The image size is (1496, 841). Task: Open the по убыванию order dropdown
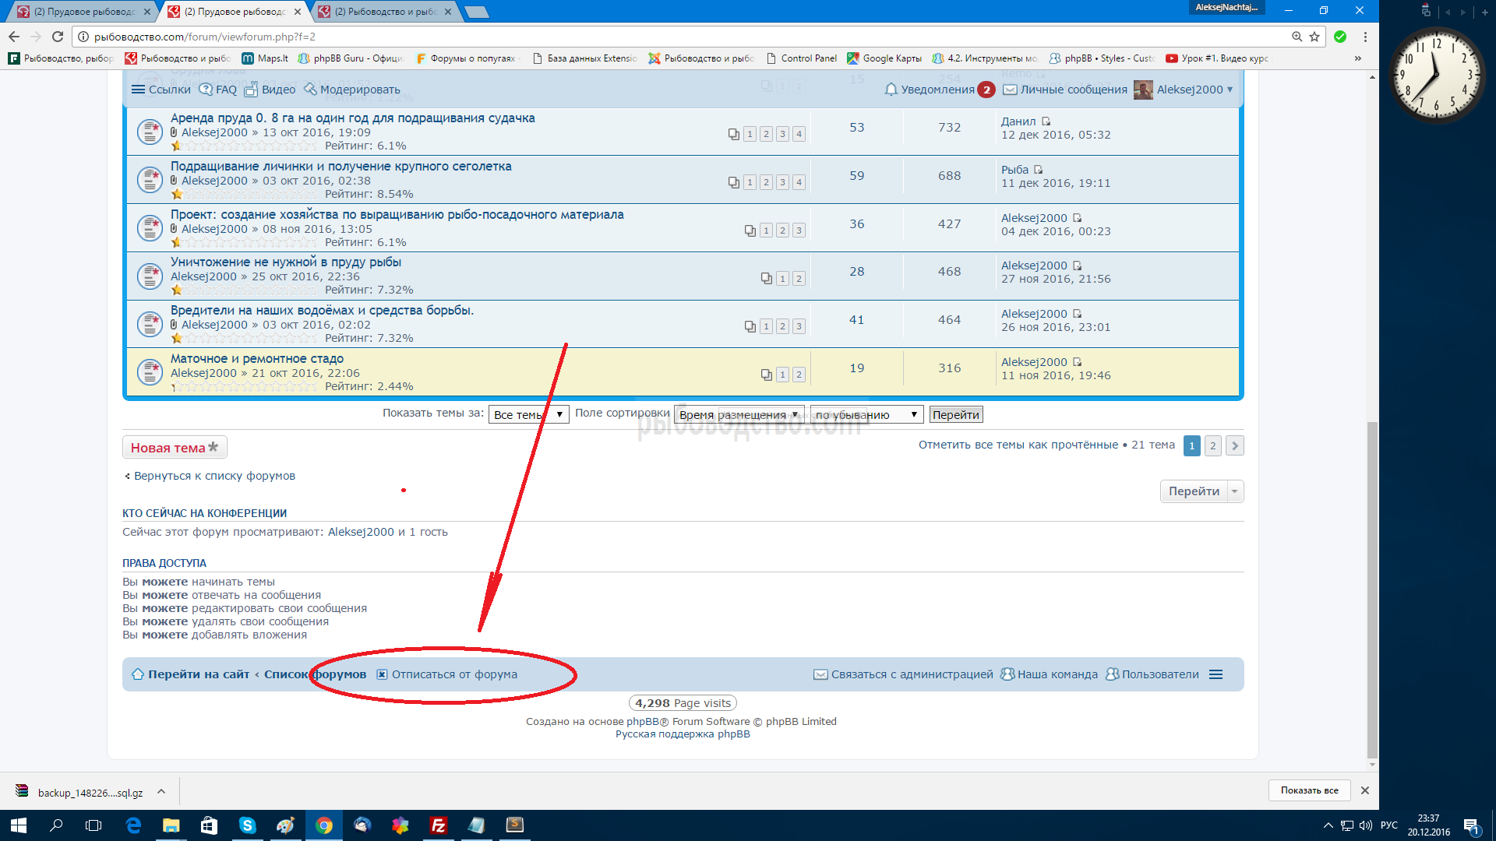coord(866,415)
